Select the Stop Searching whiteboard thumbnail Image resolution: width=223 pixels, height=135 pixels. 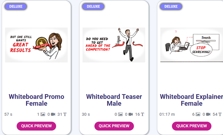click(192, 45)
